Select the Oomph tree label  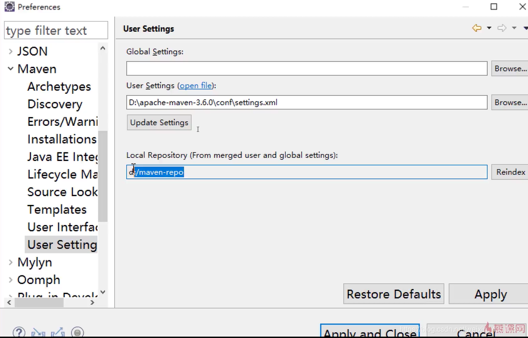[x=39, y=280]
